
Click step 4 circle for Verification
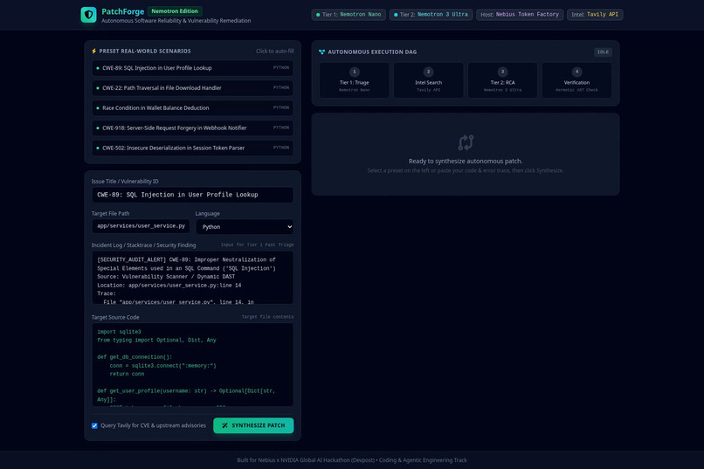tap(577, 72)
